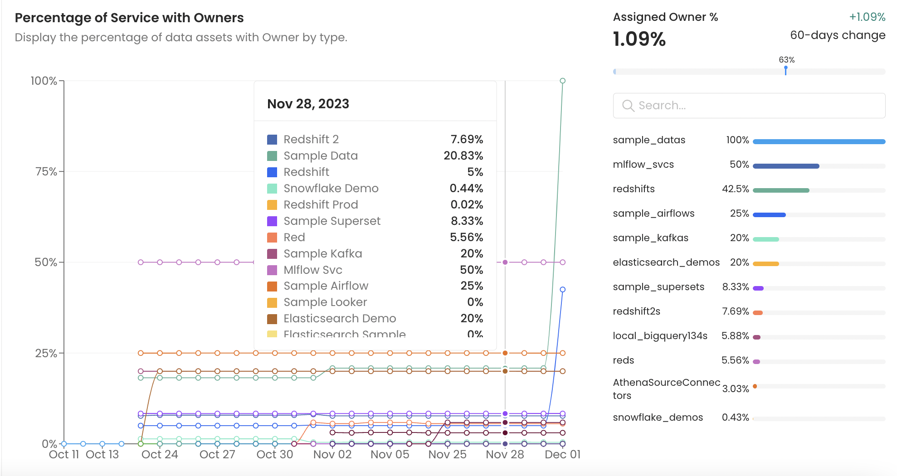Open the elasticsearch_demos entry
Viewport: 897px width, 476px height.
click(666, 262)
